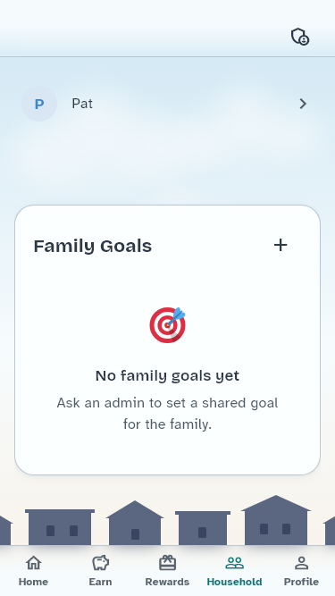This screenshot has width=335, height=596.
Task: Expand Pat's member details chevron
Action: click(303, 104)
